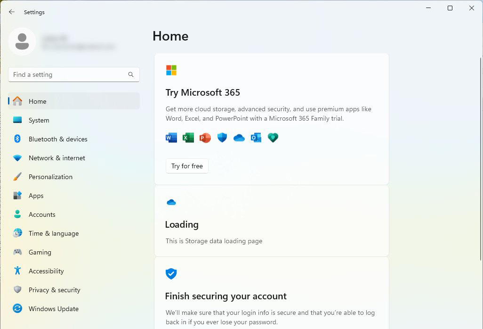The width and height of the screenshot is (483, 329).
Task: Click the user profile avatar
Action: (22, 41)
